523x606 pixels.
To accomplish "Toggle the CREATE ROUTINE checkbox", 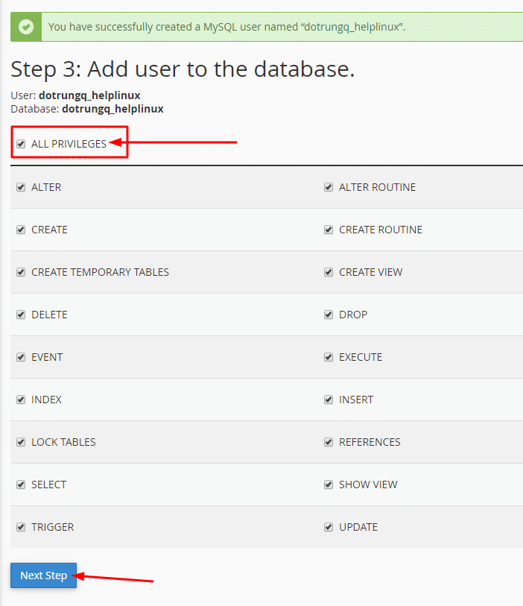I will [329, 230].
